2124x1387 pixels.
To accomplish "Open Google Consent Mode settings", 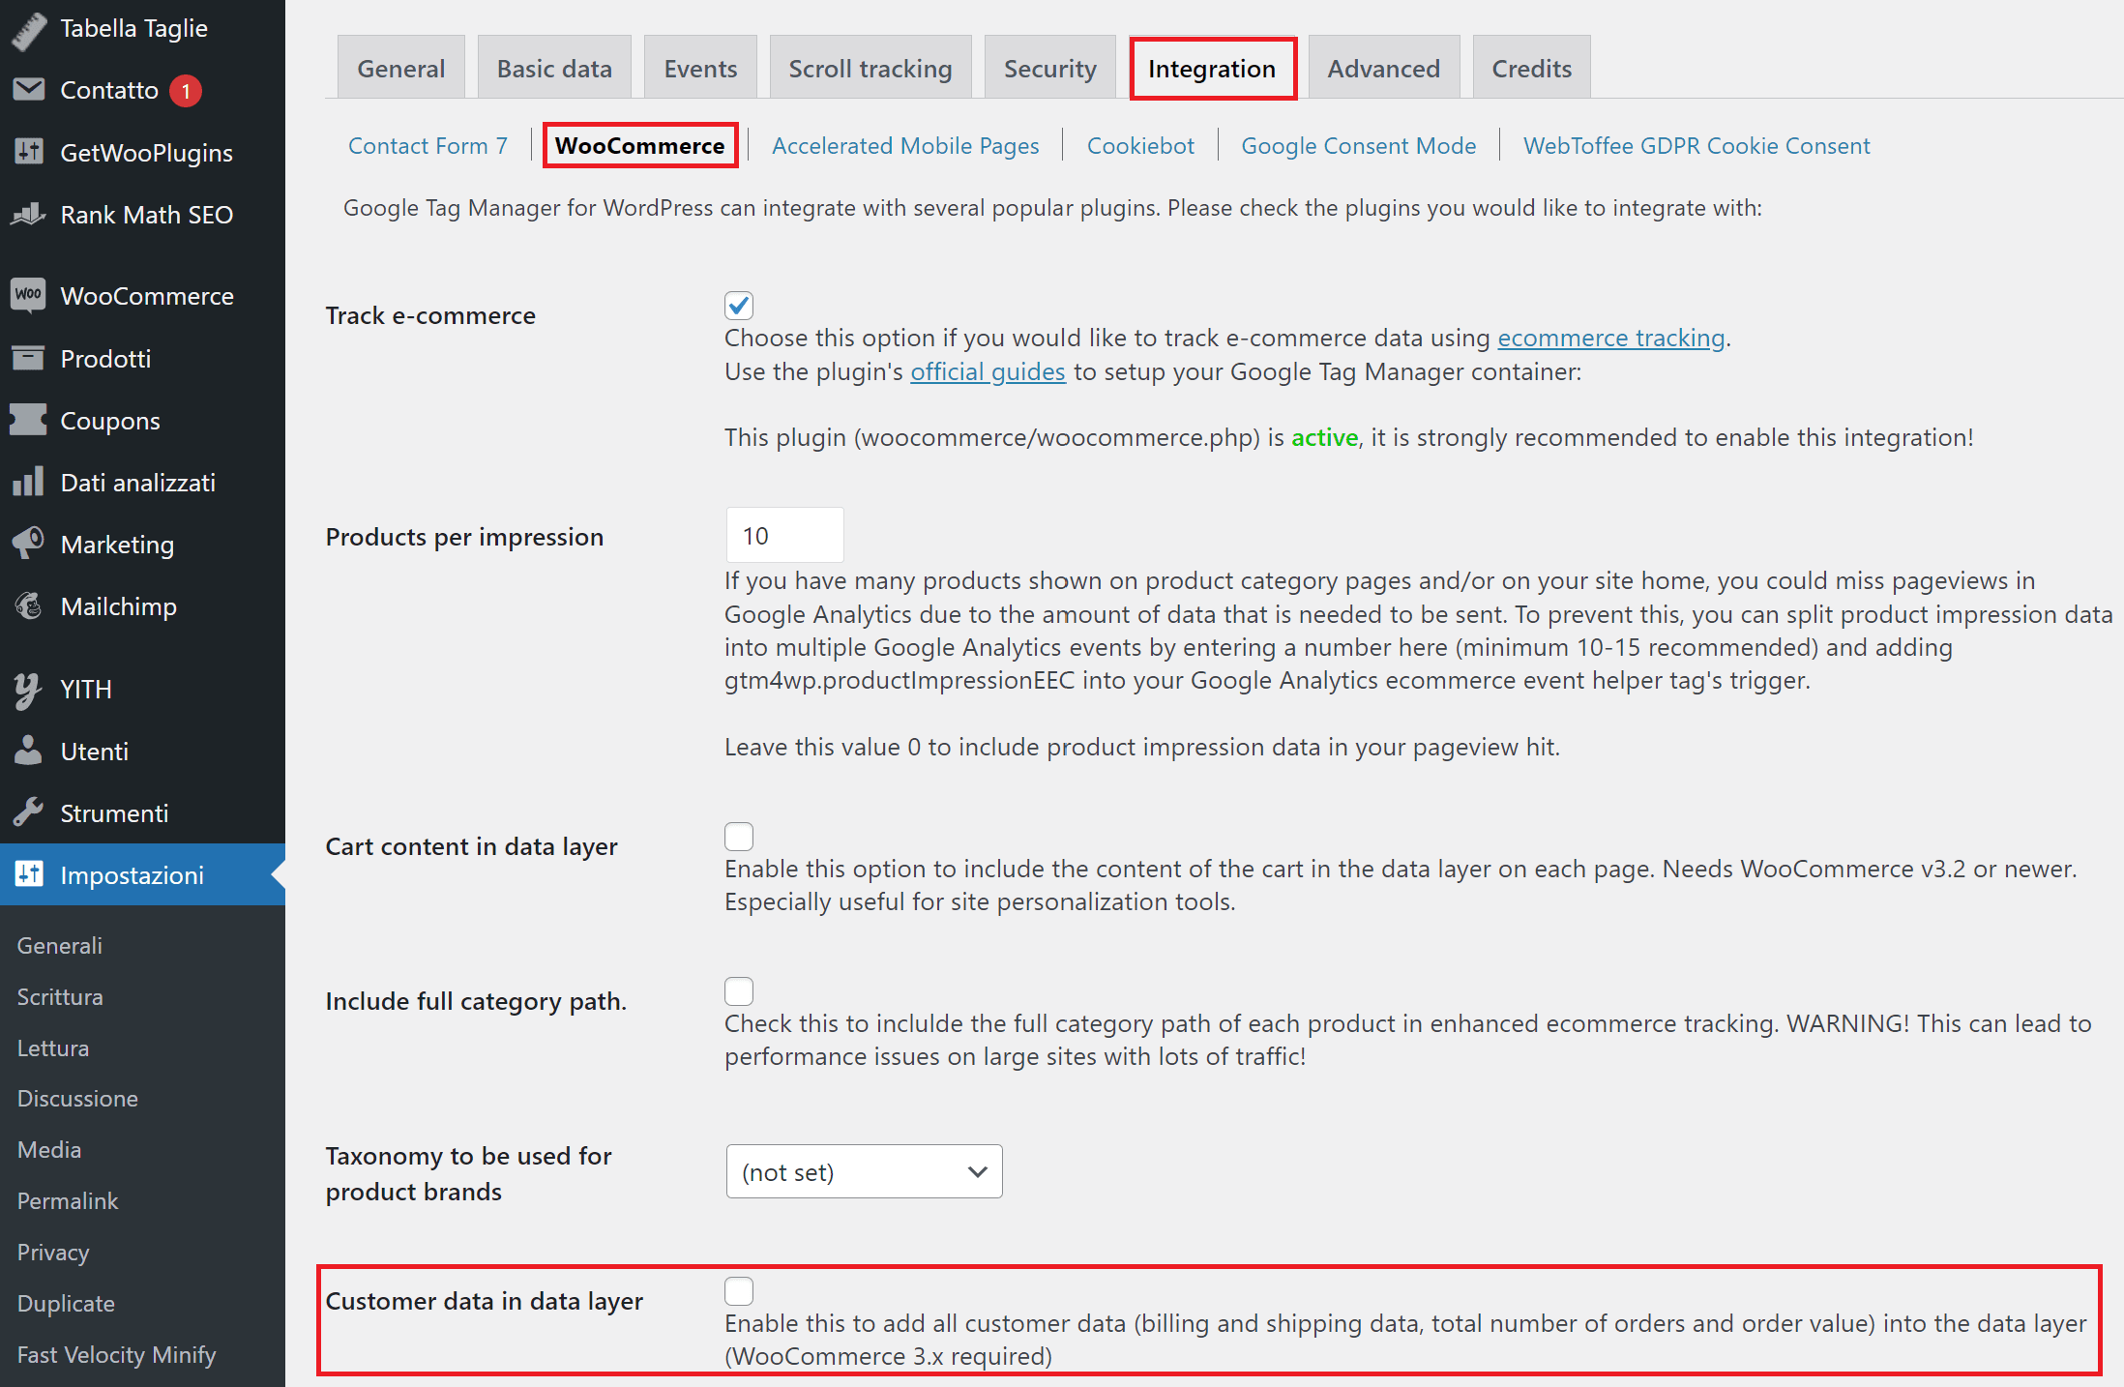I will [x=1359, y=145].
